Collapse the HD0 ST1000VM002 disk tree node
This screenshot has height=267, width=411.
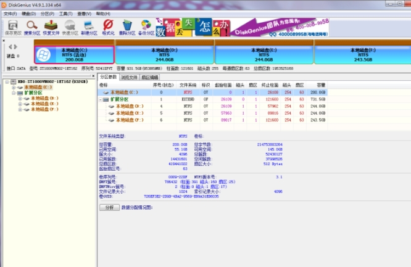tap(6, 81)
